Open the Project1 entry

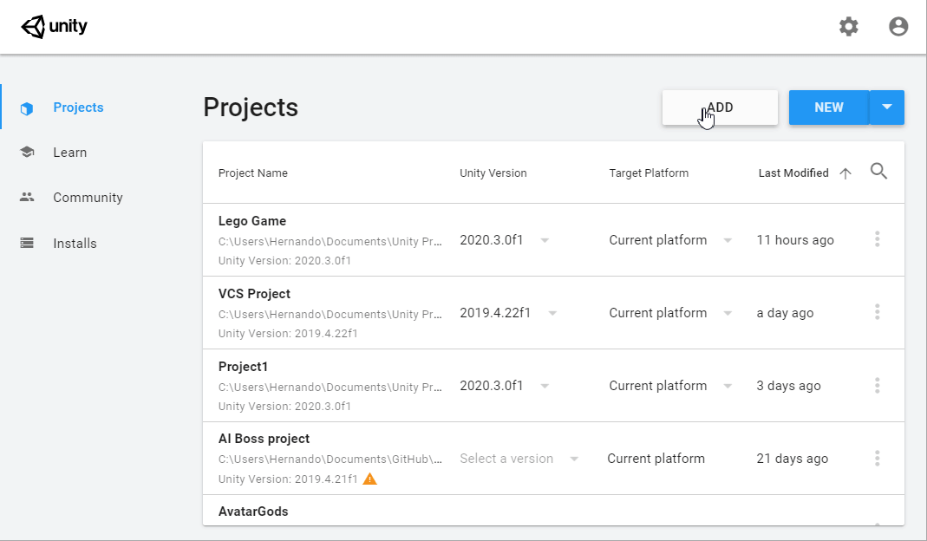(243, 367)
